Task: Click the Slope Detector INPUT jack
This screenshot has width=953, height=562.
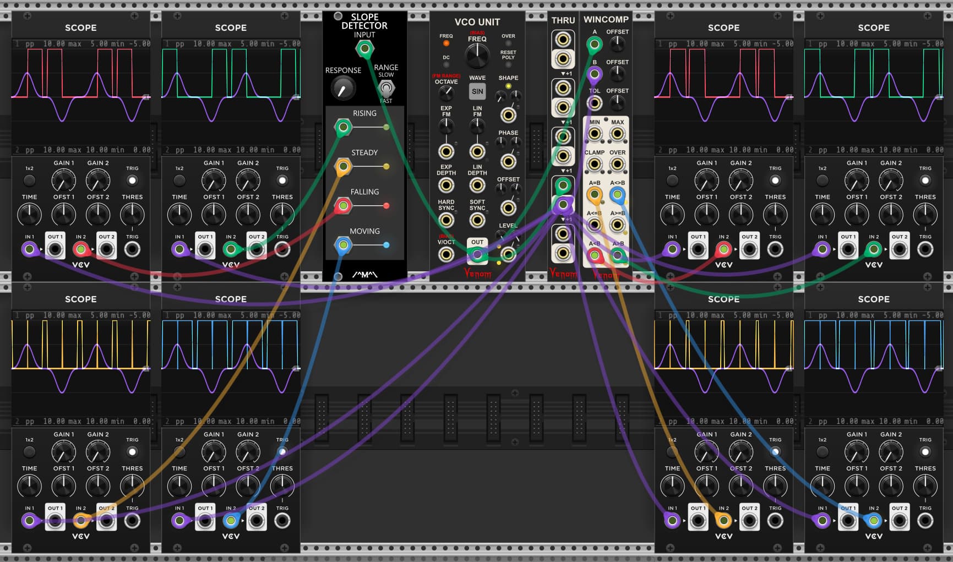Action: pos(364,49)
